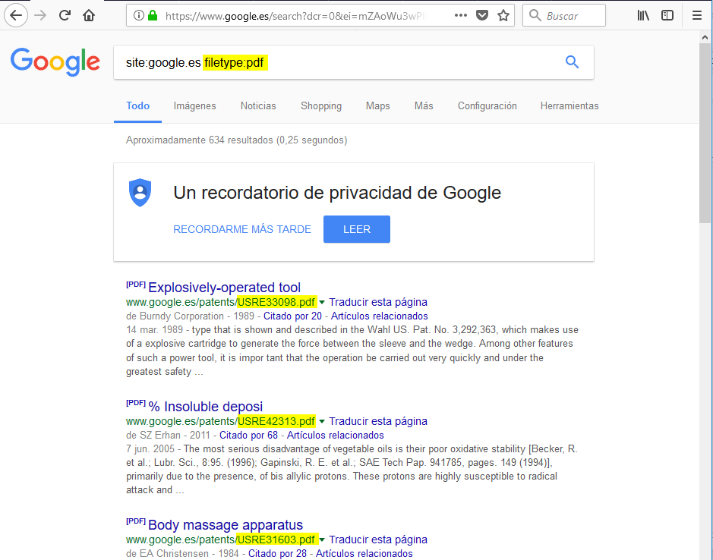This screenshot has width=713, height=560.
Task: Switch to the Shopping tab
Action: pyautogui.click(x=321, y=106)
